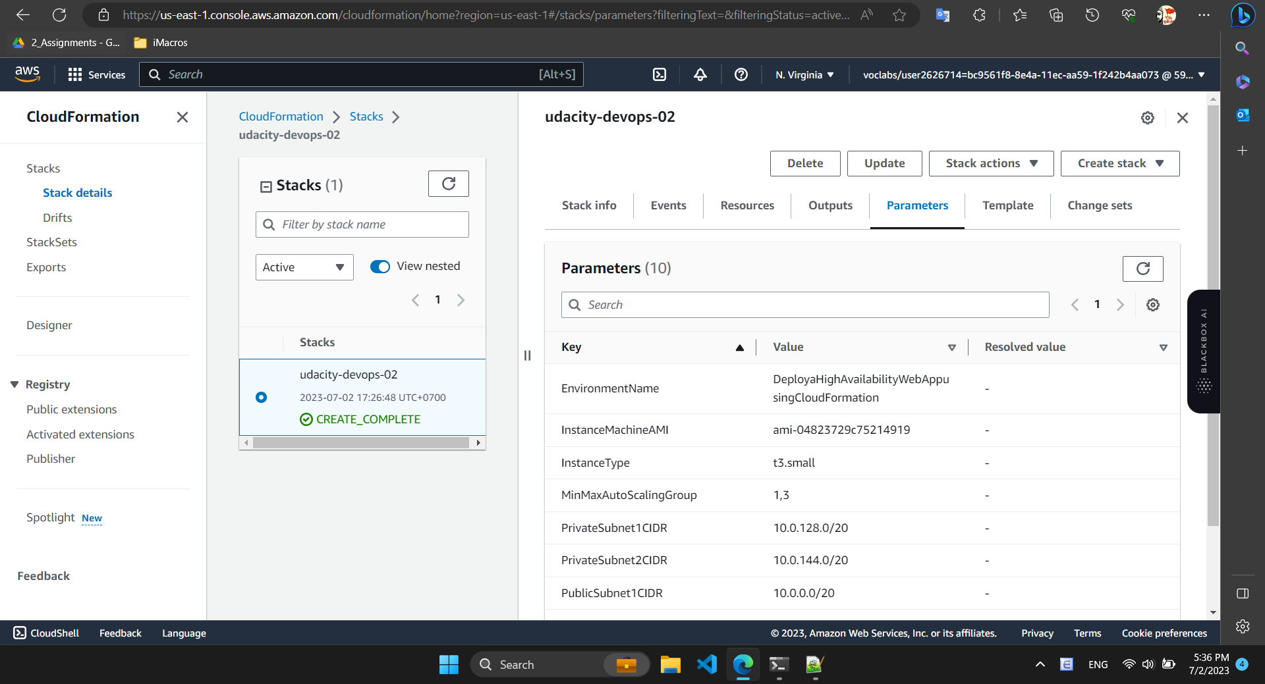Open the Services menu grid icon
Screen dimensions: 1265x684
coord(76,74)
